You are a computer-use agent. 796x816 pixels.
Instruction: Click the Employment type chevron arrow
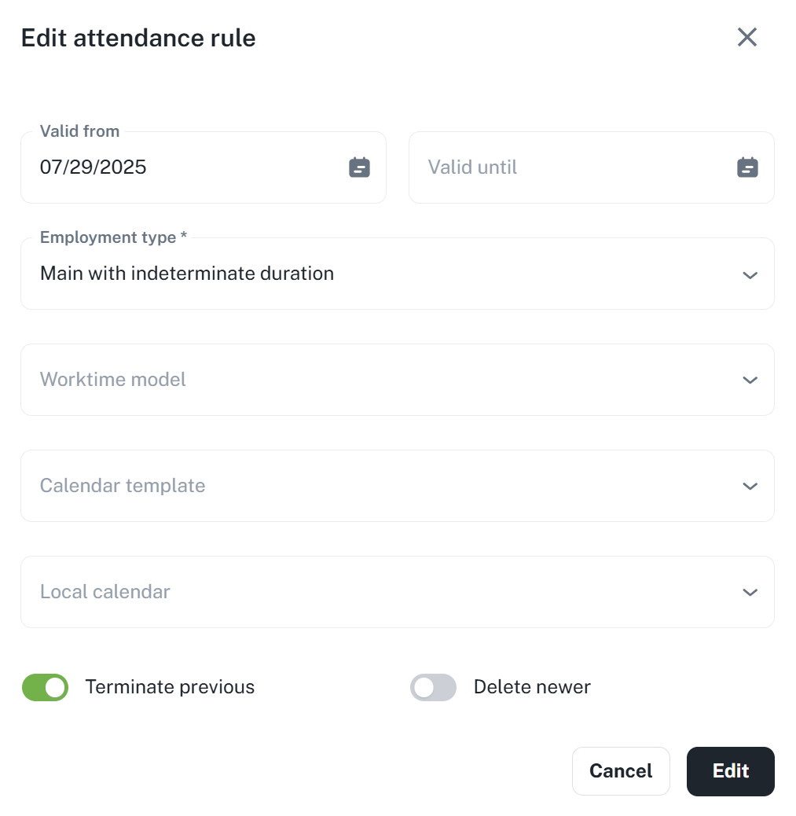[x=750, y=274]
